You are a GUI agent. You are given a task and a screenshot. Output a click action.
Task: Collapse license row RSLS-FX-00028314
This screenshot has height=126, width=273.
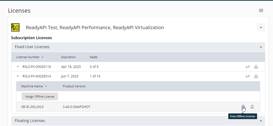(18, 76)
